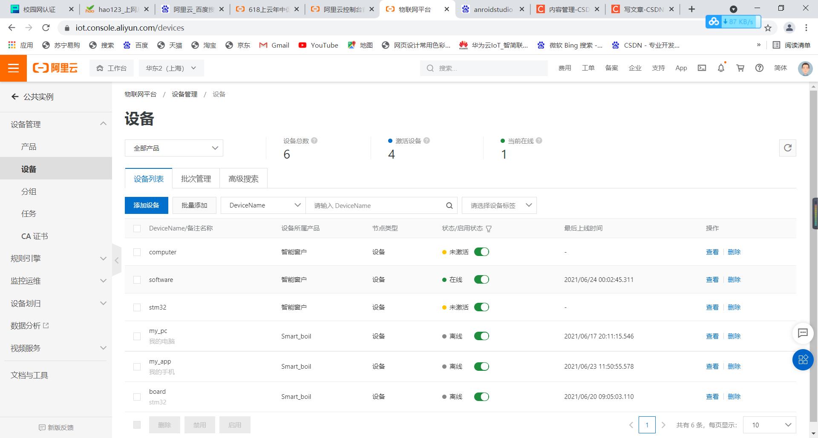This screenshot has height=438, width=818.
Task: Open 分组 in the sidebar
Action: (29, 191)
